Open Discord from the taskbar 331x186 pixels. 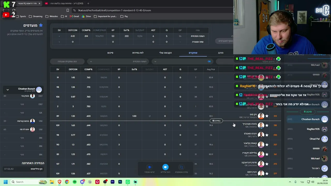(x=82, y=182)
